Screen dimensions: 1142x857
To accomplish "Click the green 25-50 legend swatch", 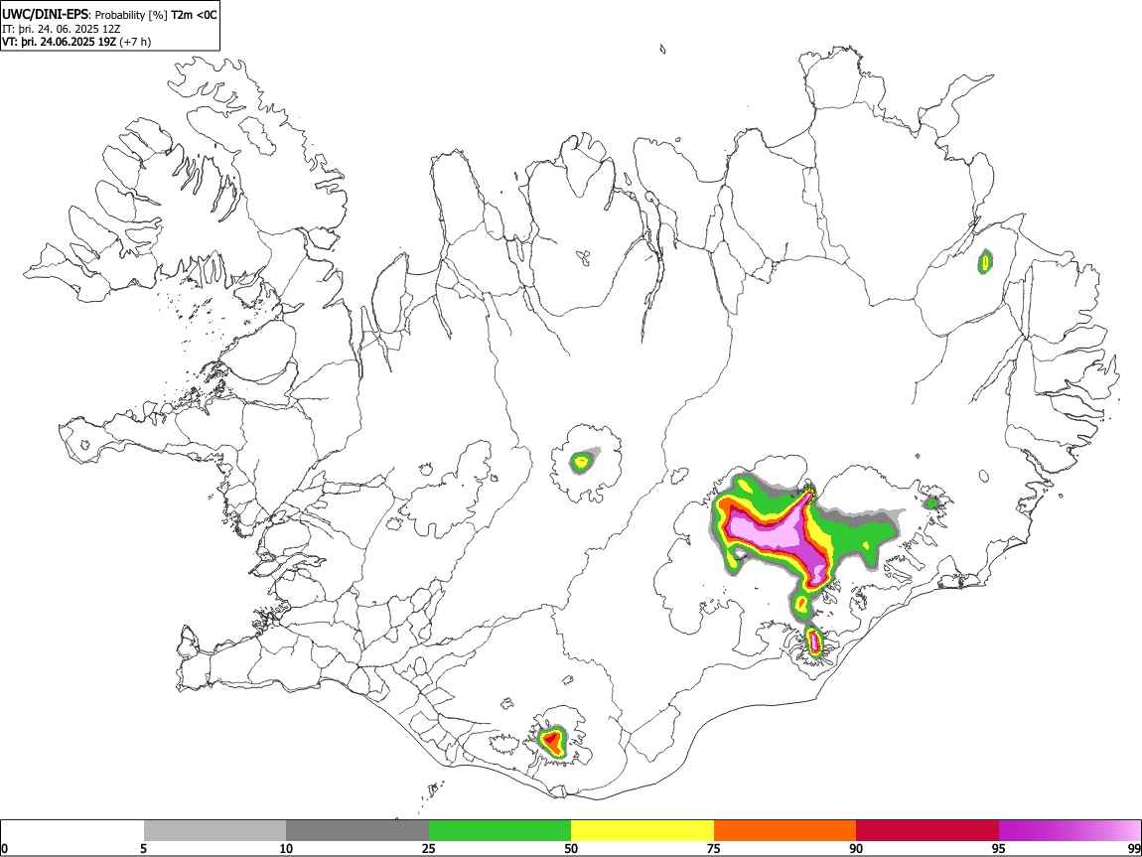I will (x=500, y=830).
